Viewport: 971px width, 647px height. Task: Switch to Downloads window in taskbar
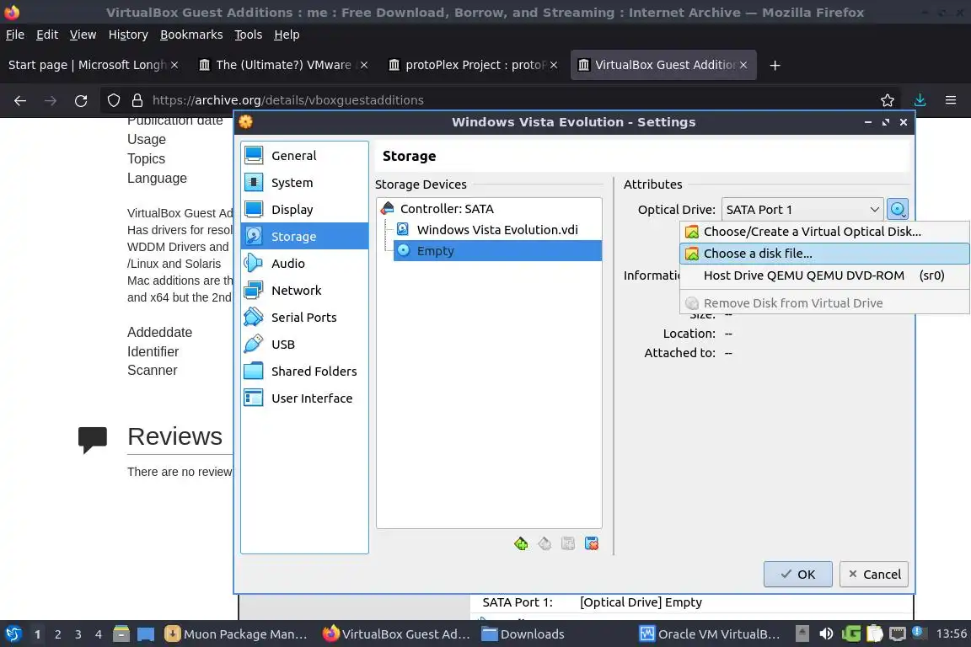tap(523, 634)
